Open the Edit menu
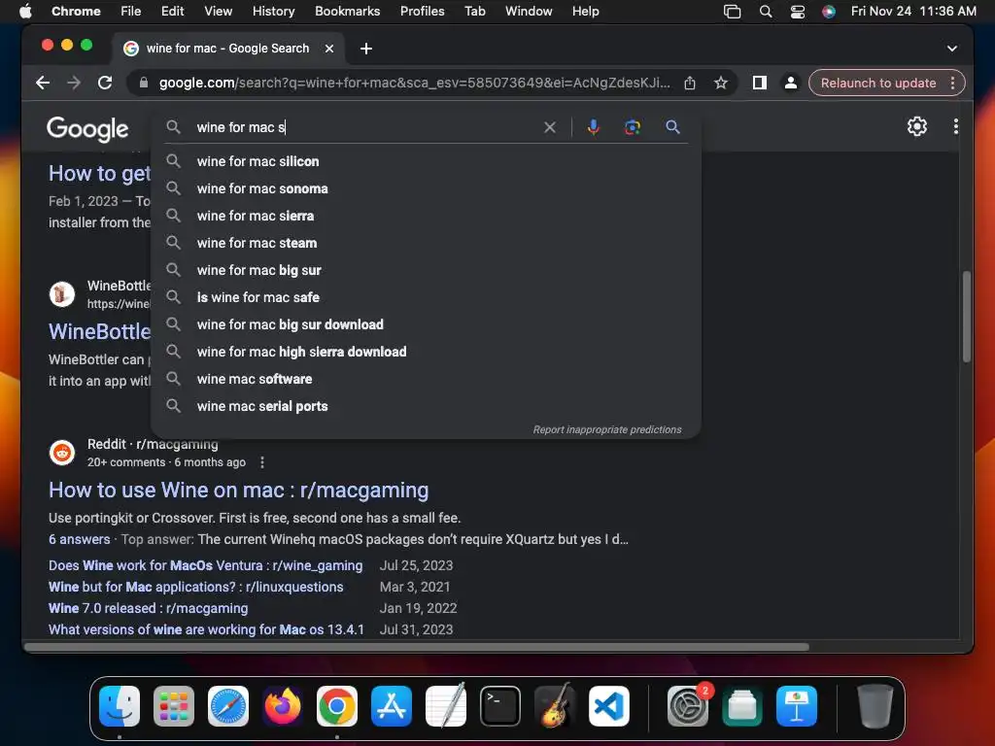This screenshot has height=746, width=995. coord(172,12)
